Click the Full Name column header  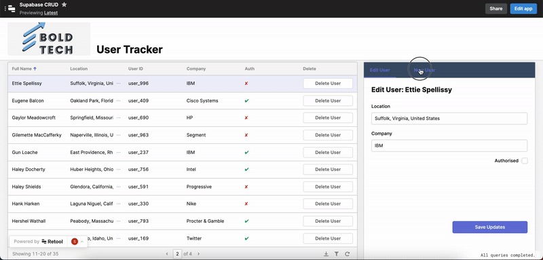pyautogui.click(x=22, y=69)
